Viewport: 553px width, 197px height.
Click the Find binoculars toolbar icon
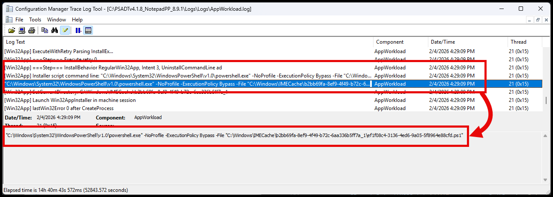pos(54,30)
